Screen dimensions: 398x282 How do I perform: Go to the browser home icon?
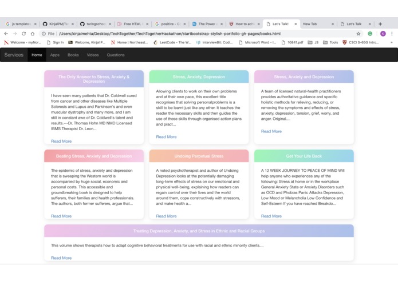coord(33,34)
